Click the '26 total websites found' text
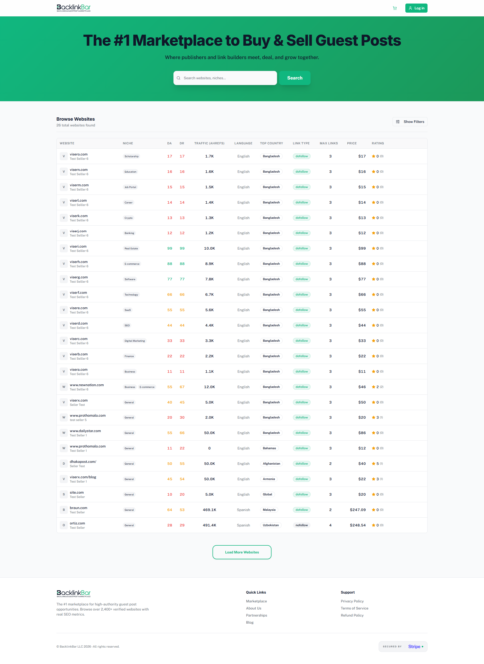This screenshot has width=484, height=664. click(76, 125)
